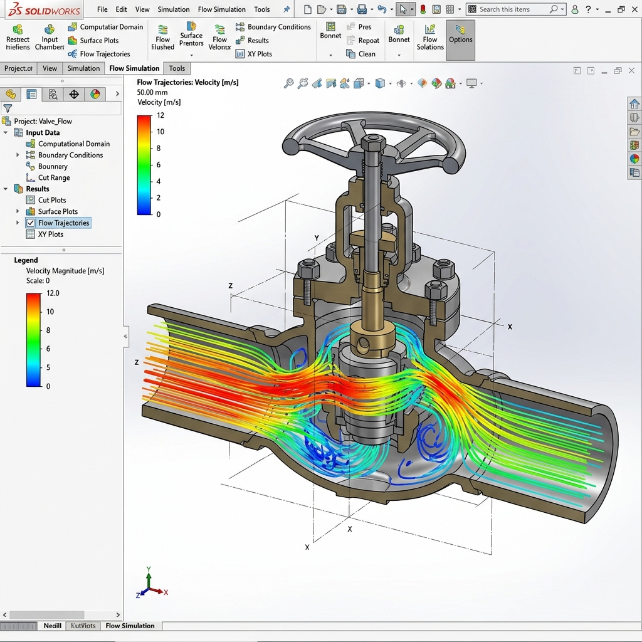The image size is (642, 642).
Task: Click the appearances color ball in task pane
Action: (634, 159)
